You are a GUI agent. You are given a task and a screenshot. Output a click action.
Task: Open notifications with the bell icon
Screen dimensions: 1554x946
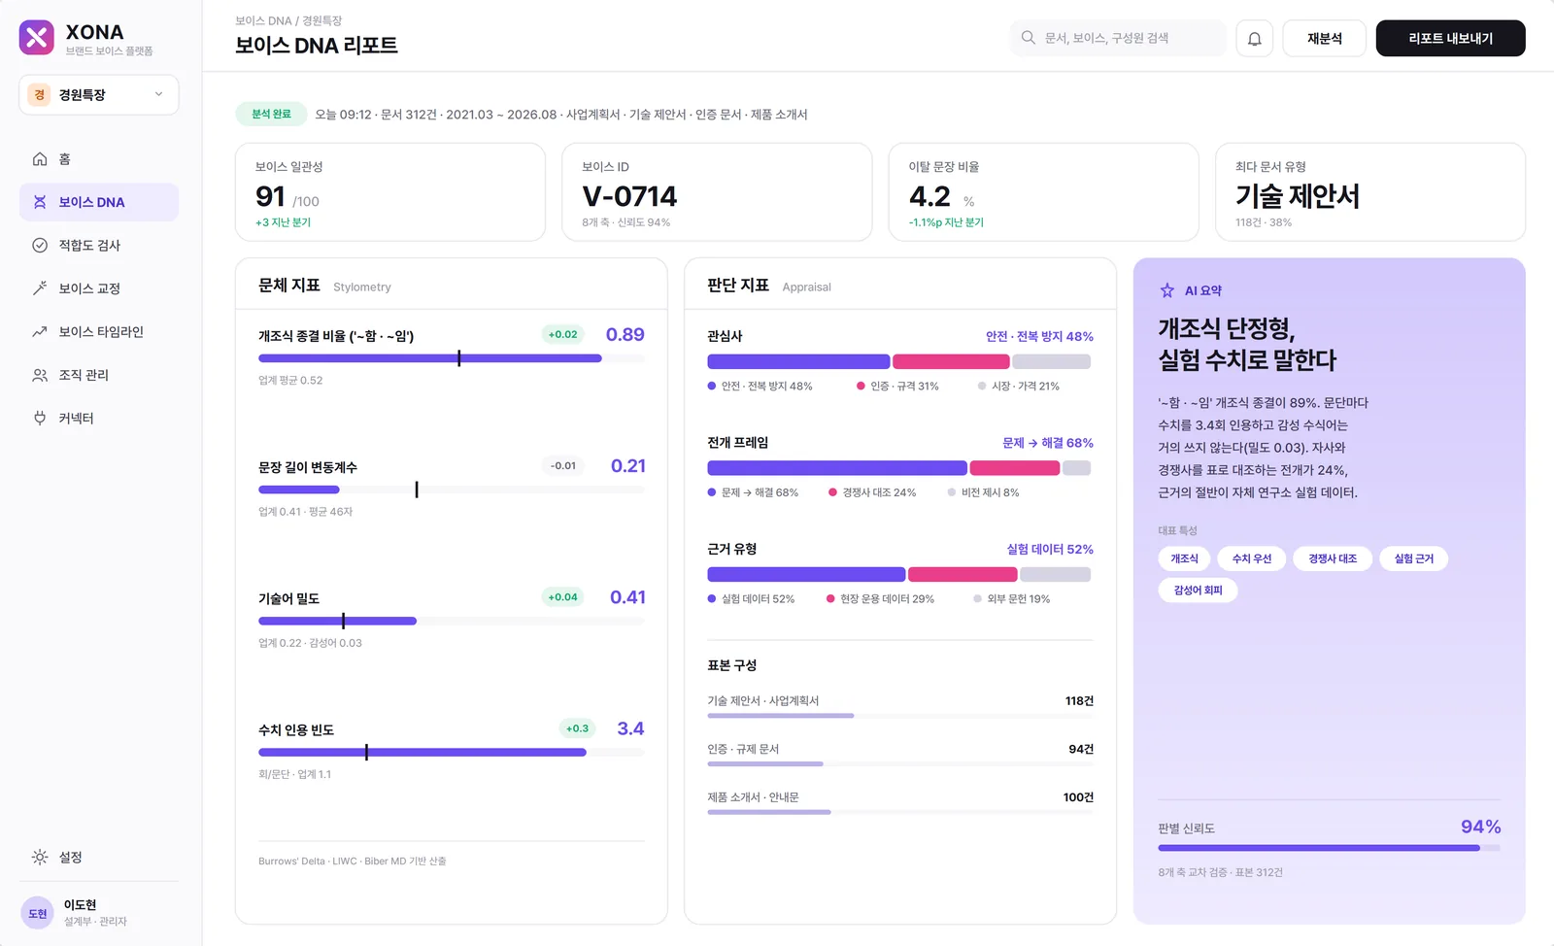tap(1255, 39)
